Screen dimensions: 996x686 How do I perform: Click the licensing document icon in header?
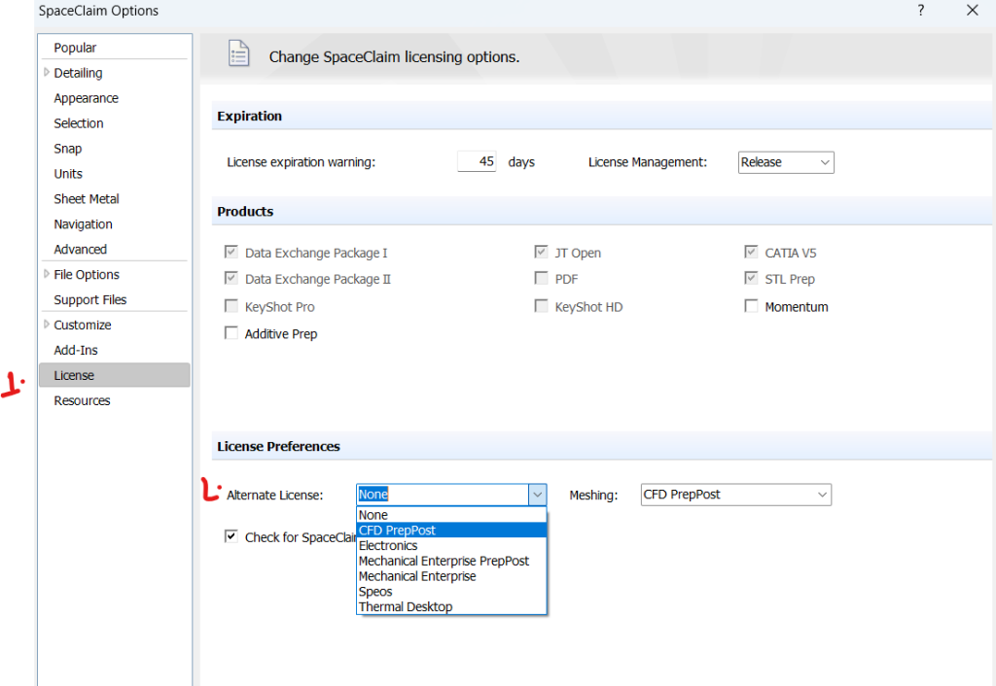(x=238, y=55)
